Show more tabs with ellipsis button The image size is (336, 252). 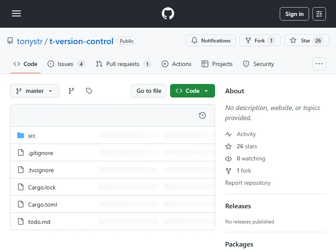click(x=319, y=64)
